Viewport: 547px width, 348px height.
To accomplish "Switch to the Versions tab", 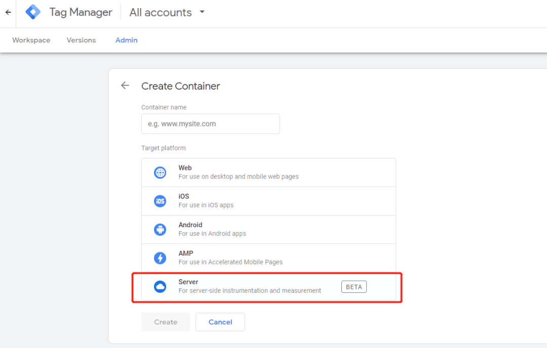I will pos(81,40).
